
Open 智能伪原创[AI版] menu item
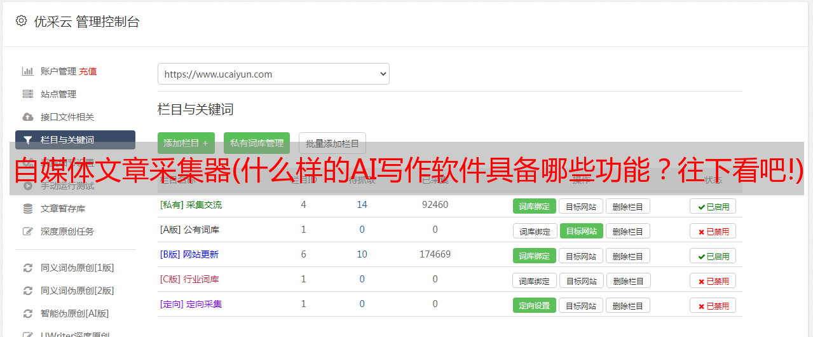coord(75,313)
